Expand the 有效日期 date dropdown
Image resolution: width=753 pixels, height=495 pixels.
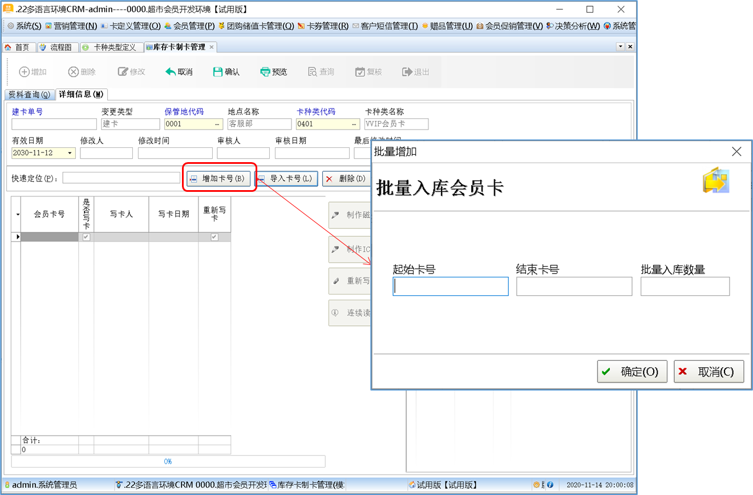[70, 153]
